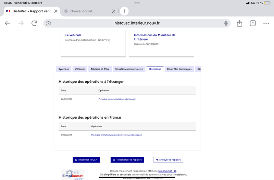This screenshot has height=180, width=274.
Task: Tap the histovec.interieur.gouv.fr address field
Action: [x=137, y=23]
